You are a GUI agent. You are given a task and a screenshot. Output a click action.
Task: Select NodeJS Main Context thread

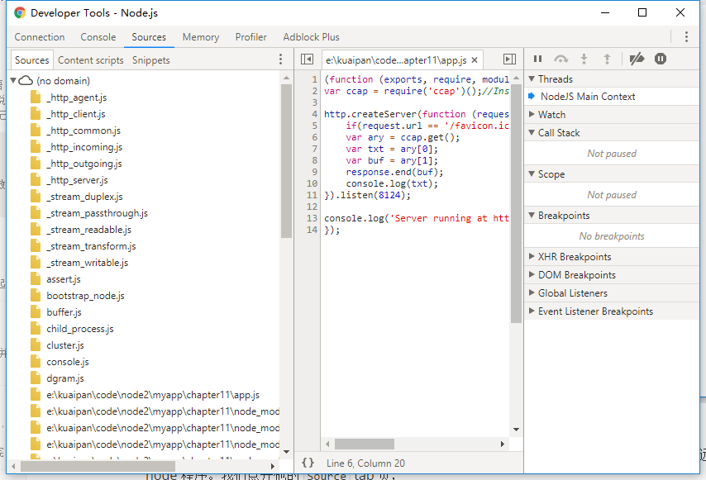(588, 97)
